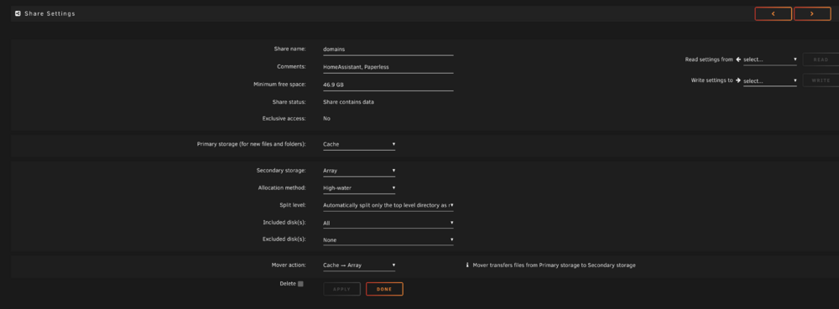Viewport: 839px width, 309px height.
Task: Click the 'Exclusive access:' label
Action: 284,118
